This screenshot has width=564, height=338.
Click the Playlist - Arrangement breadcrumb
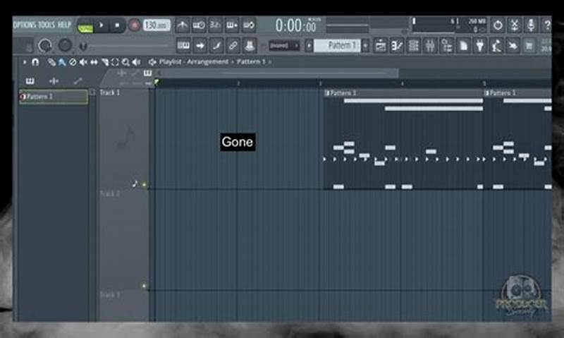tap(194, 62)
